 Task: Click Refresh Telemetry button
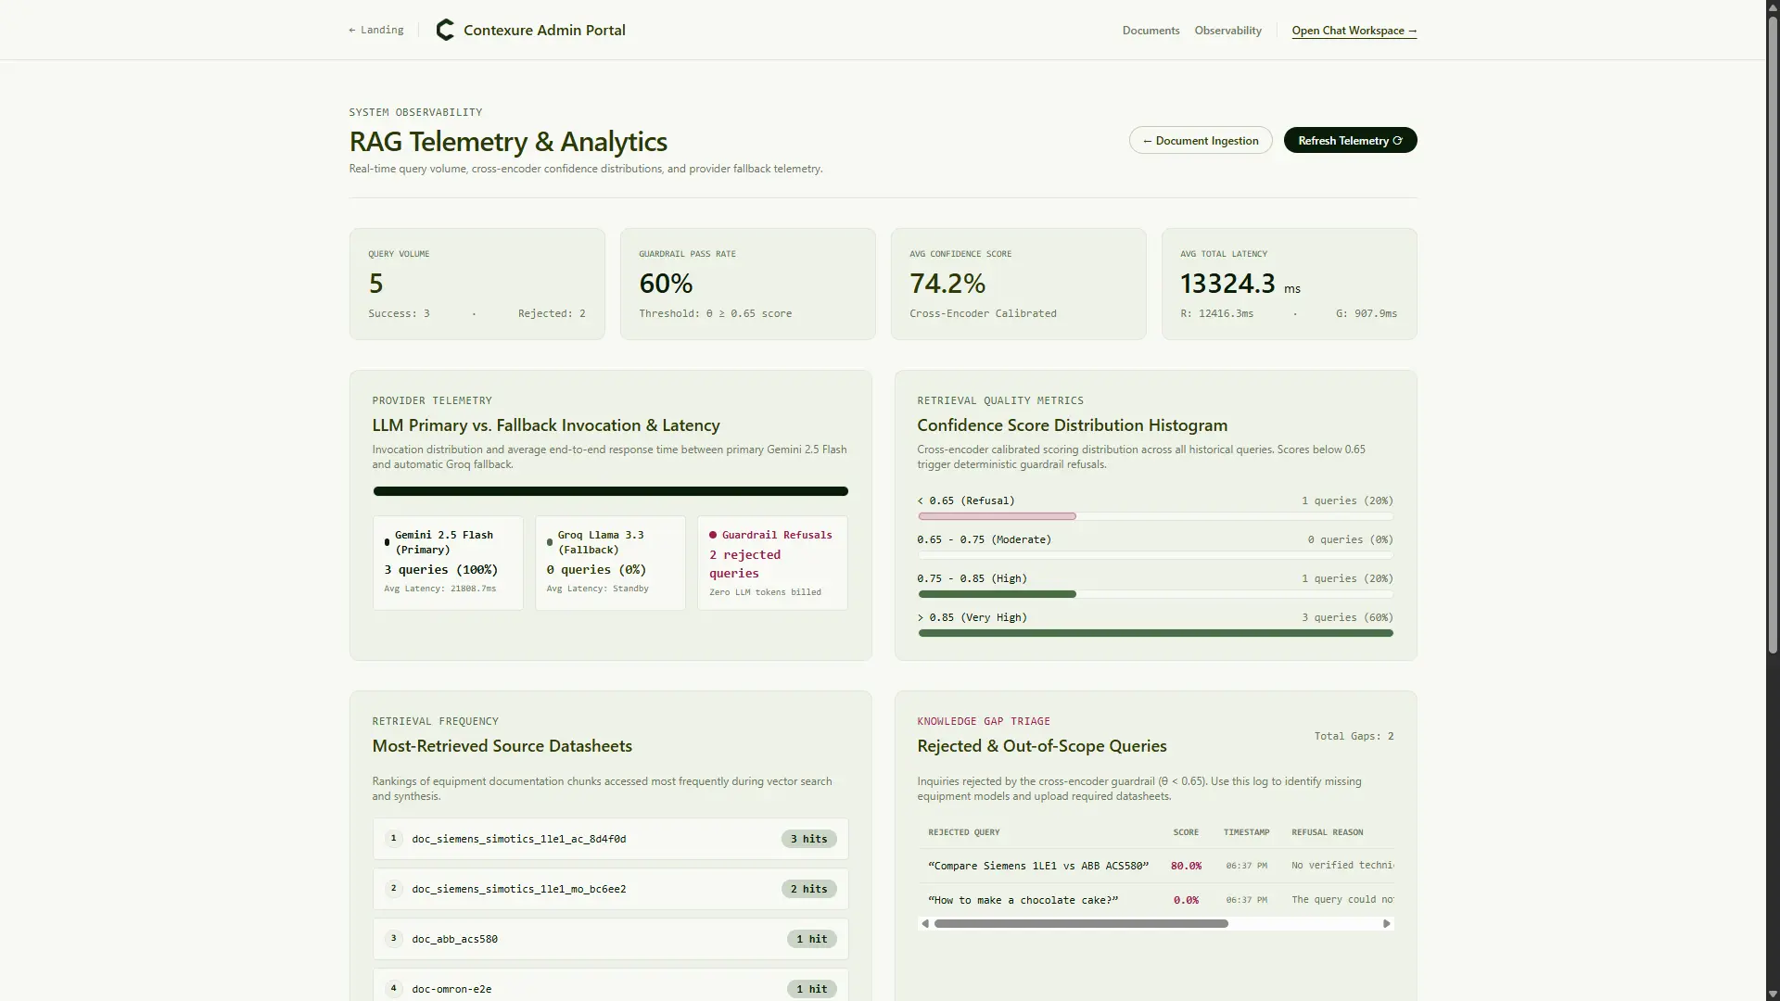pyautogui.click(x=1350, y=140)
